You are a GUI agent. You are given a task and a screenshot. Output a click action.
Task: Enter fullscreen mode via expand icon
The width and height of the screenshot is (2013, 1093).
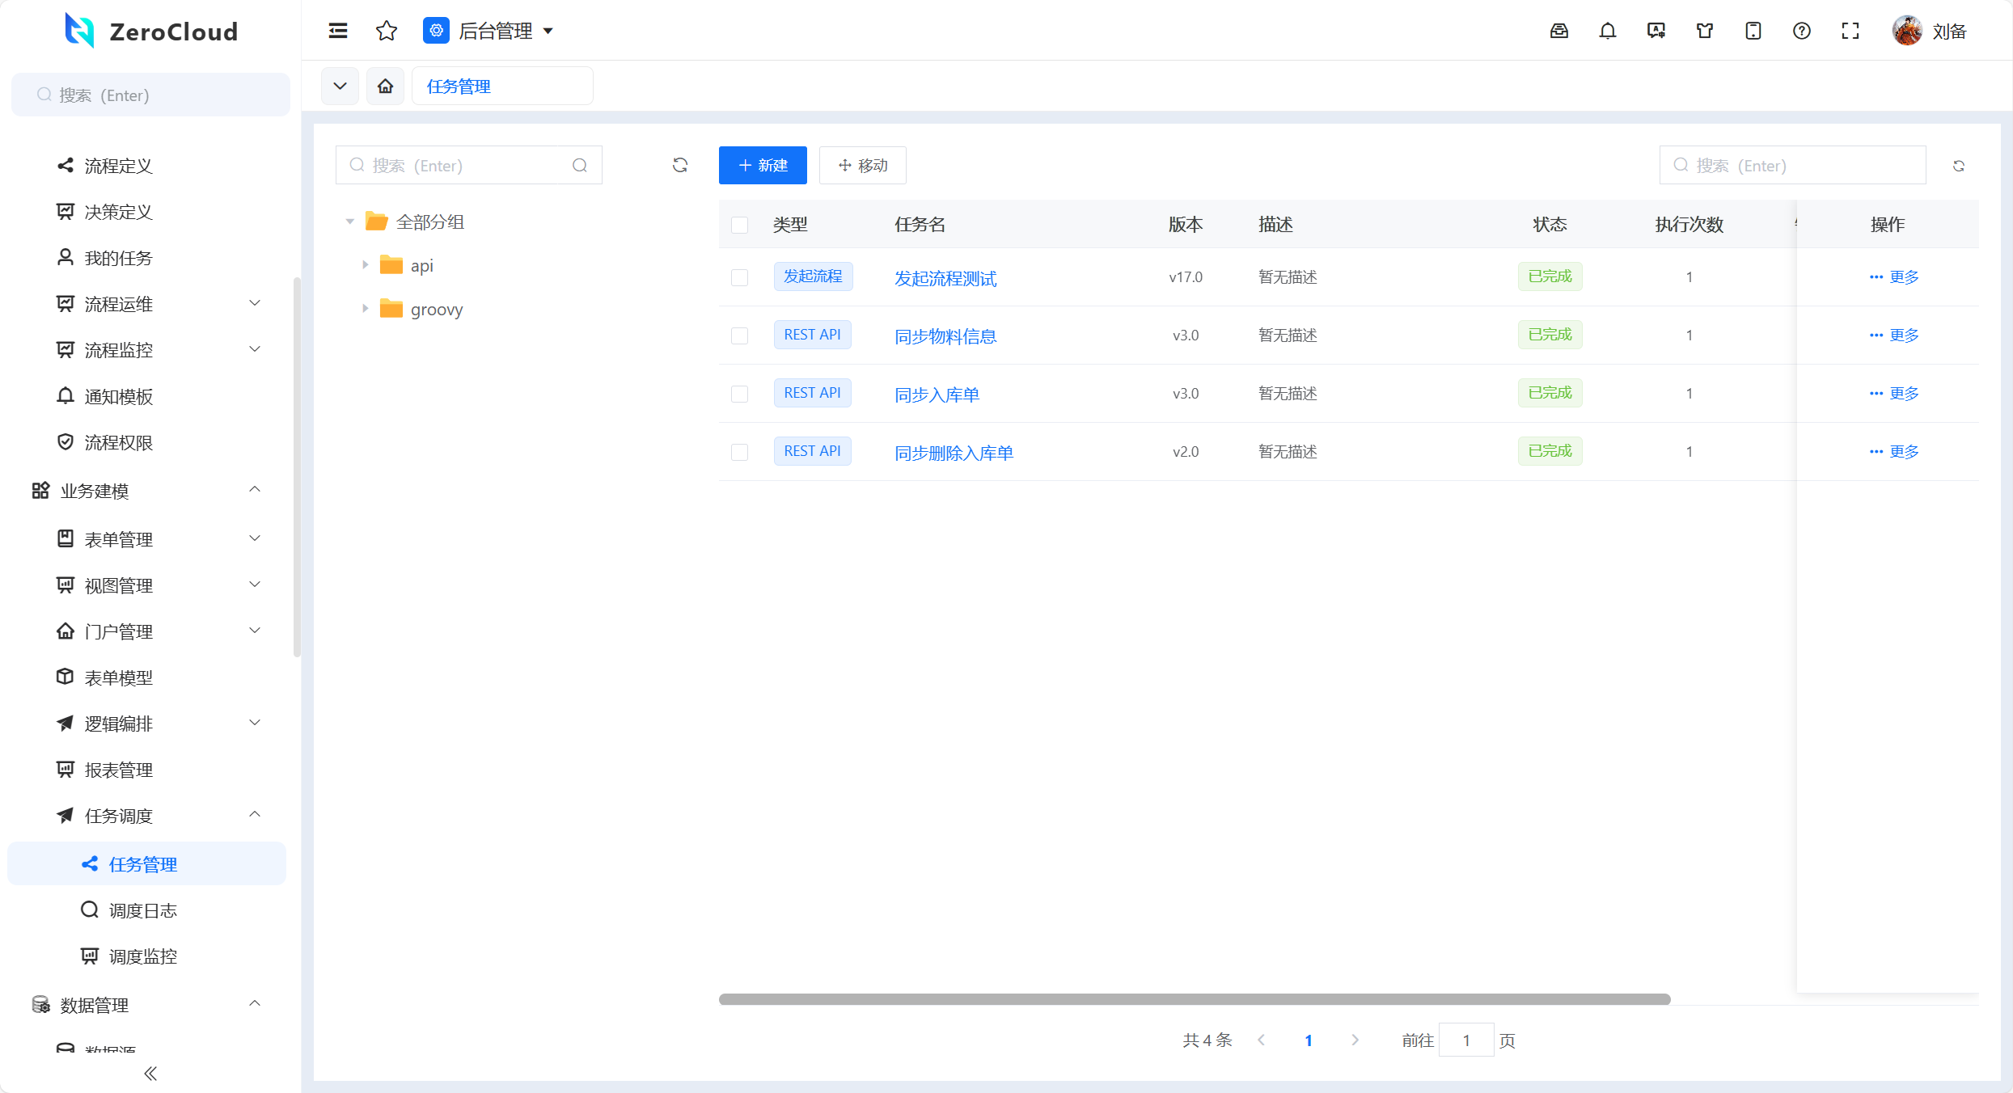click(x=1850, y=31)
